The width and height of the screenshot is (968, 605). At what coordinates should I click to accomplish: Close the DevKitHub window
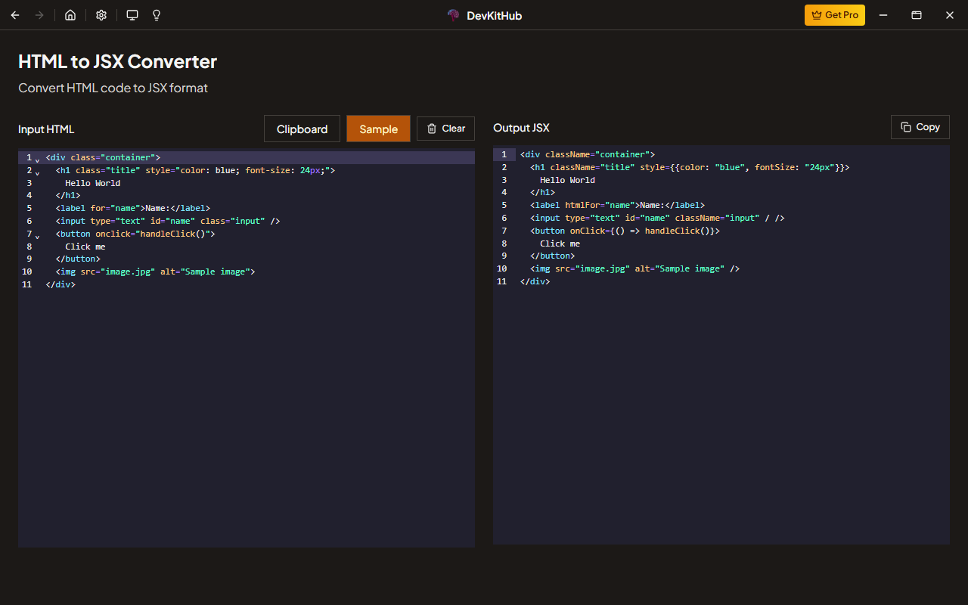point(950,15)
